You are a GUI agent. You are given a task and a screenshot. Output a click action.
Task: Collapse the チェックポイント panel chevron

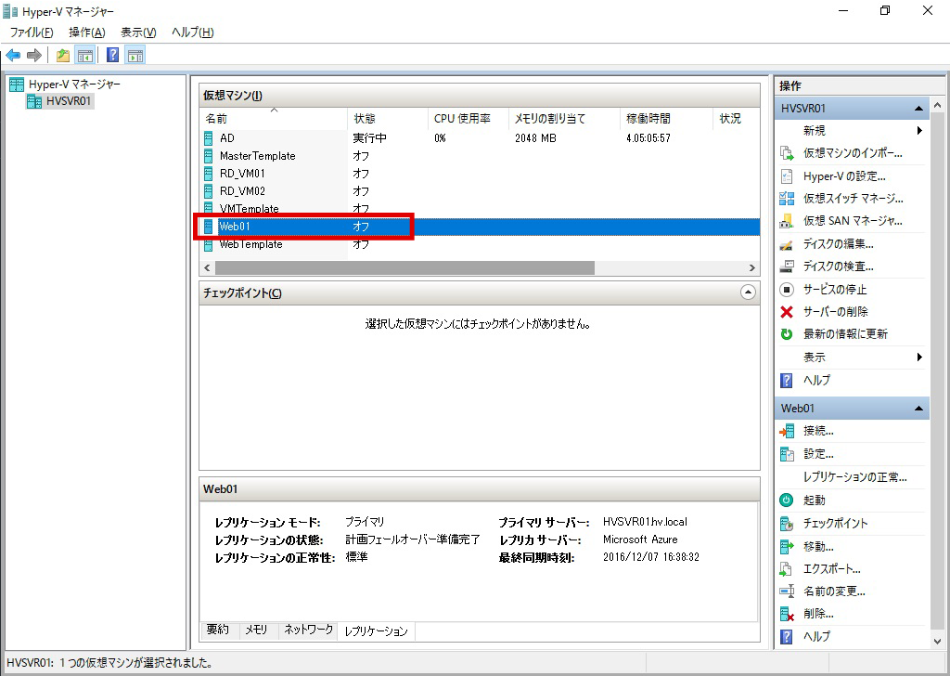point(748,292)
